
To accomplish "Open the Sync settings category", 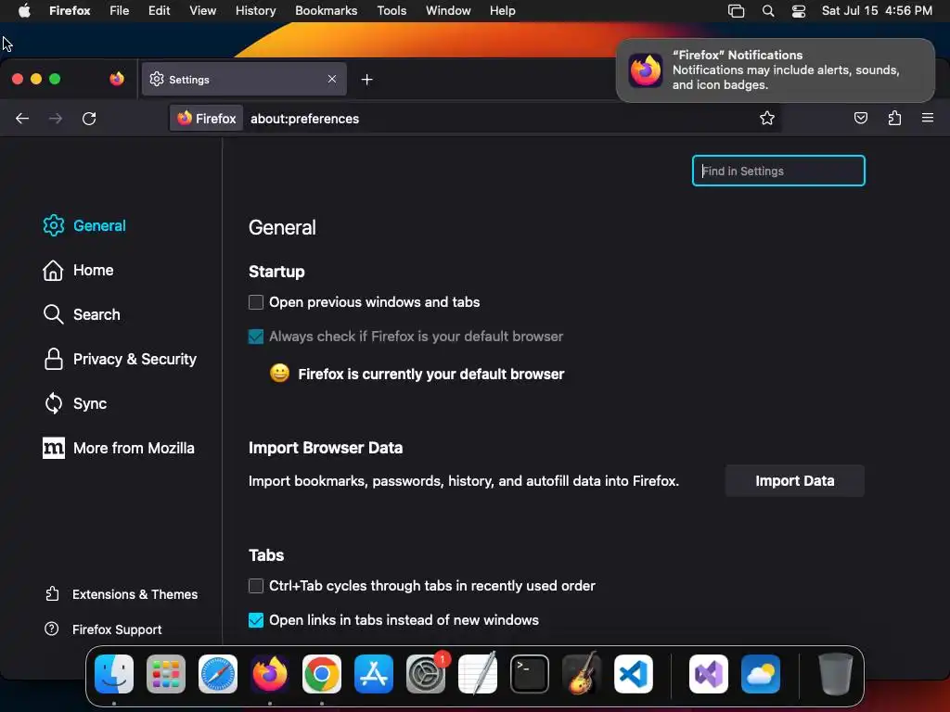I will pos(75,403).
